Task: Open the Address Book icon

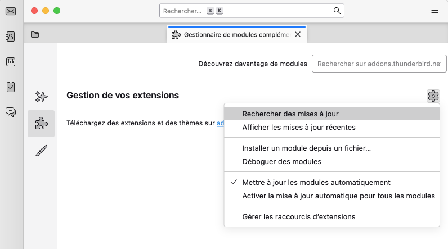Action: 11,37
